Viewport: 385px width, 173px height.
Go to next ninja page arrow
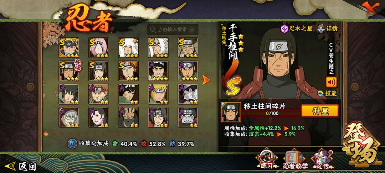point(206,80)
